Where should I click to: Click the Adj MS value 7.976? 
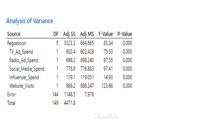(89, 94)
